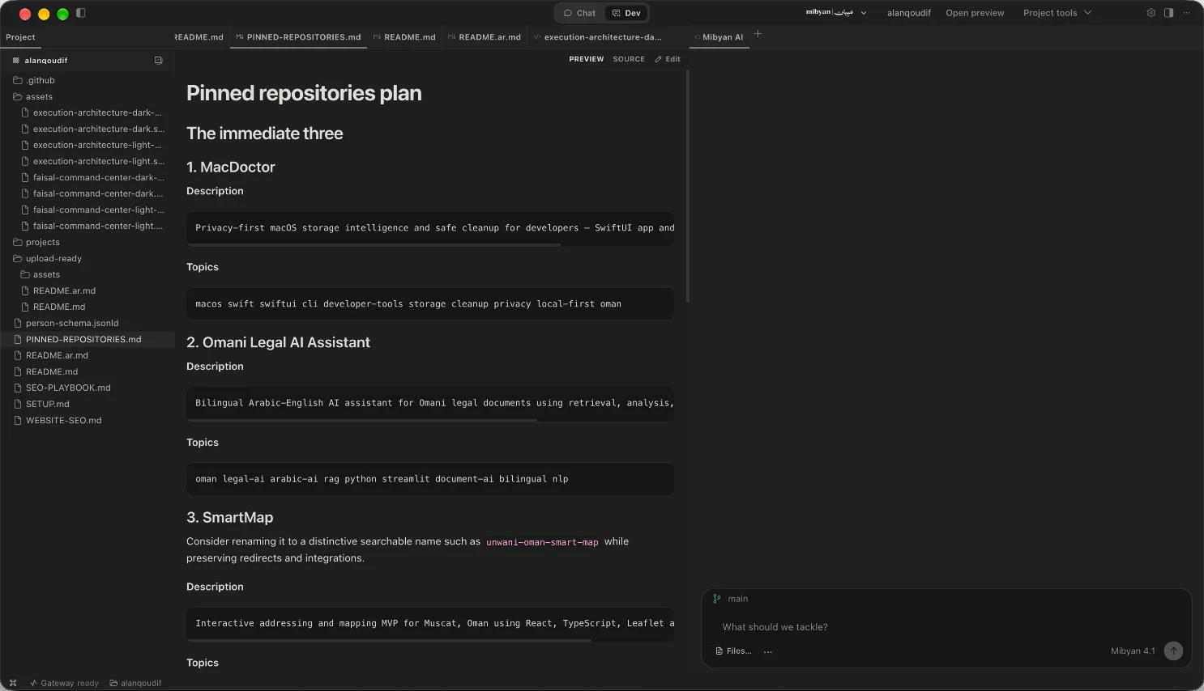The width and height of the screenshot is (1204, 691).
Task: Toggle the right side panel icon
Action: [1168, 13]
